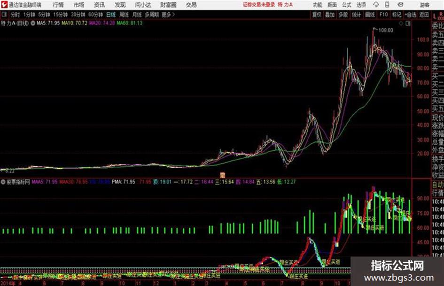Click the MA60: 81.13 indicator value
Image resolution: width=444 pixels, height=286 pixels.
point(130,23)
